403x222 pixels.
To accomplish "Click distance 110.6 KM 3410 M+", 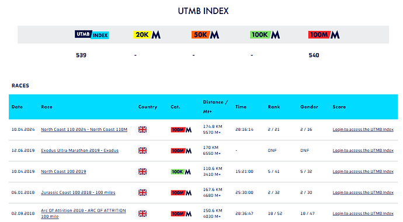I will pos(213,171).
